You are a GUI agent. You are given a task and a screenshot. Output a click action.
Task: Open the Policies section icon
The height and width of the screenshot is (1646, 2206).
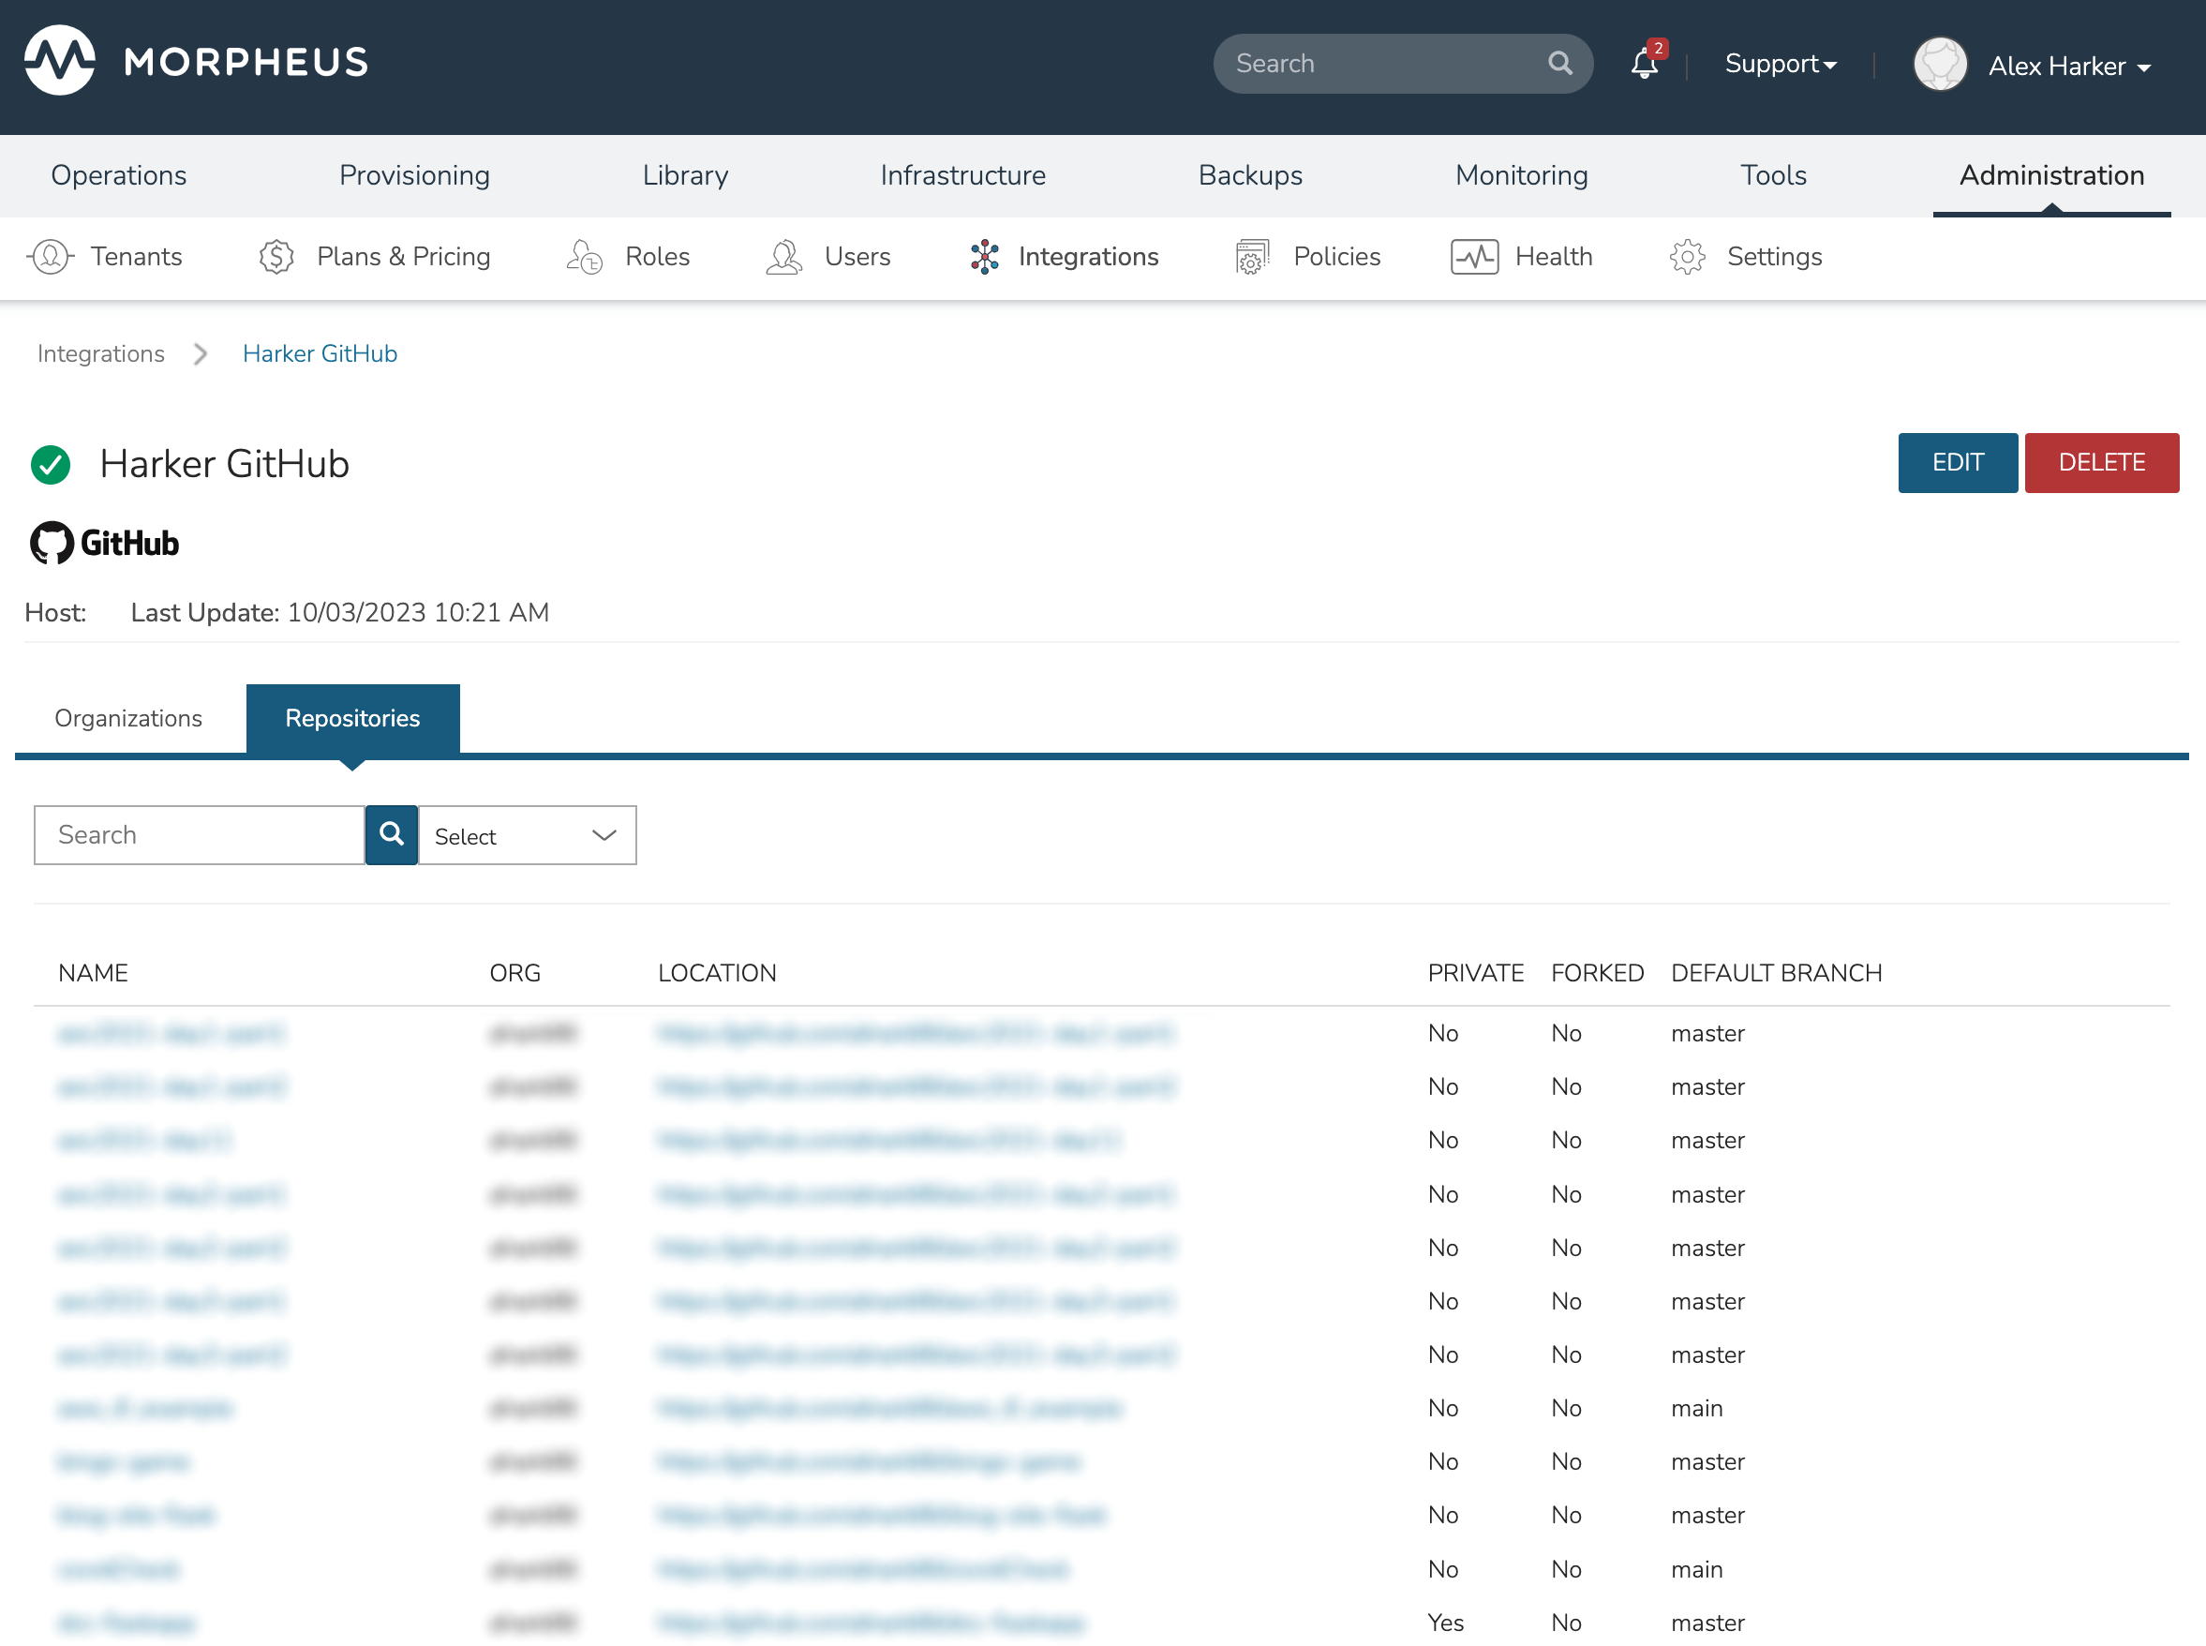pyautogui.click(x=1252, y=256)
